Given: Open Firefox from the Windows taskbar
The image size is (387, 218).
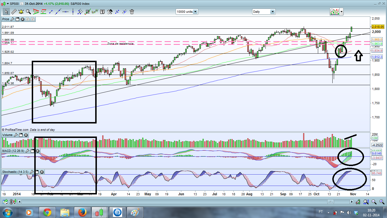Looking at the screenshot, I should pos(82,212).
